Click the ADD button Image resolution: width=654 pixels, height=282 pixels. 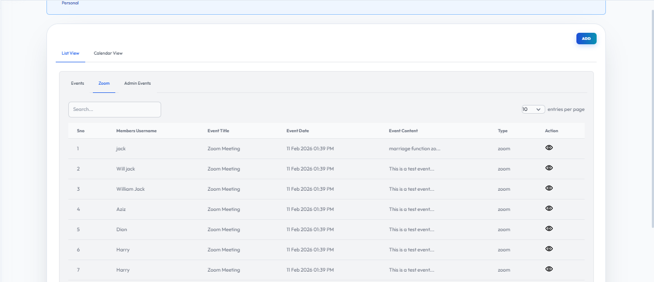point(586,38)
